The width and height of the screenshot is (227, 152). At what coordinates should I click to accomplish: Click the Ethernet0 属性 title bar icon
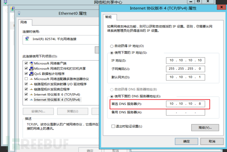click(x=19, y=13)
